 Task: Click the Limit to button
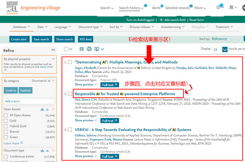click(x=11, y=91)
